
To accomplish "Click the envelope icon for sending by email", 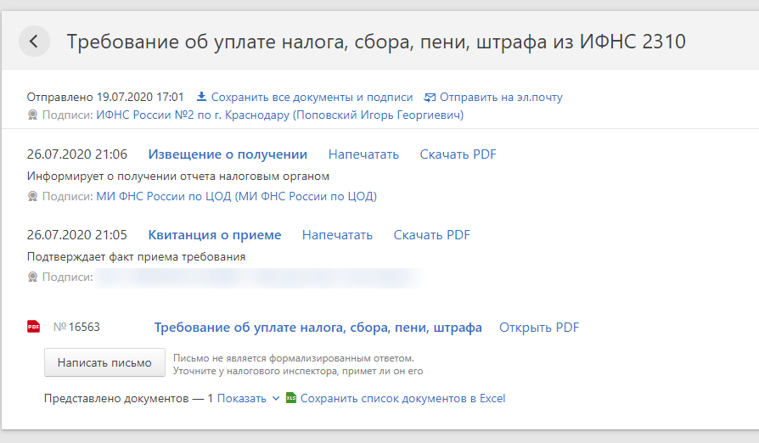I will click(x=430, y=97).
